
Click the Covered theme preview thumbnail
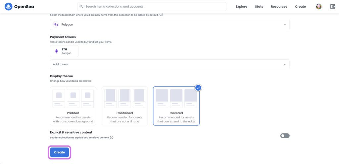[x=176, y=98]
